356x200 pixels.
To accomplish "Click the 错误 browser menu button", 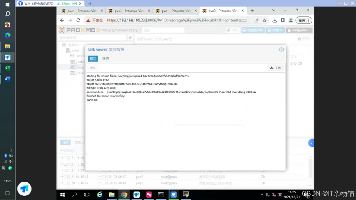I will click(x=304, y=21).
